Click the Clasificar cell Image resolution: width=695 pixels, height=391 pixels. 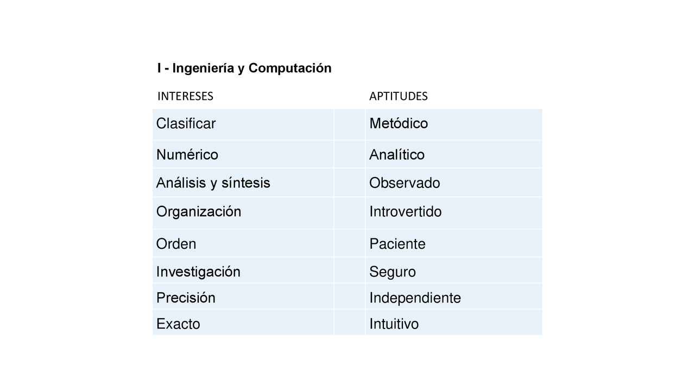[243, 124]
